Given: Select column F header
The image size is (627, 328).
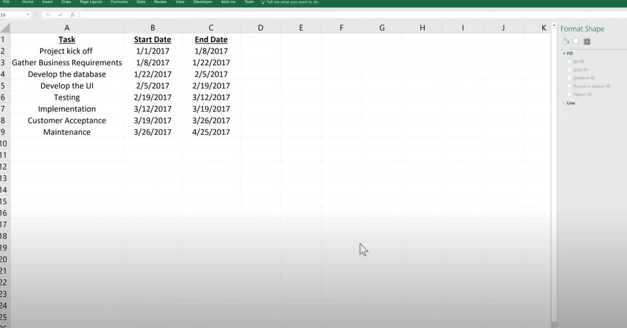Looking at the screenshot, I should 341,28.
